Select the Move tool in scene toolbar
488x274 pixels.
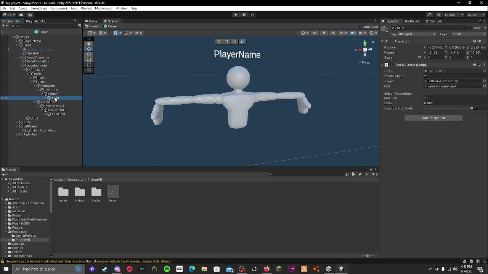(89, 49)
